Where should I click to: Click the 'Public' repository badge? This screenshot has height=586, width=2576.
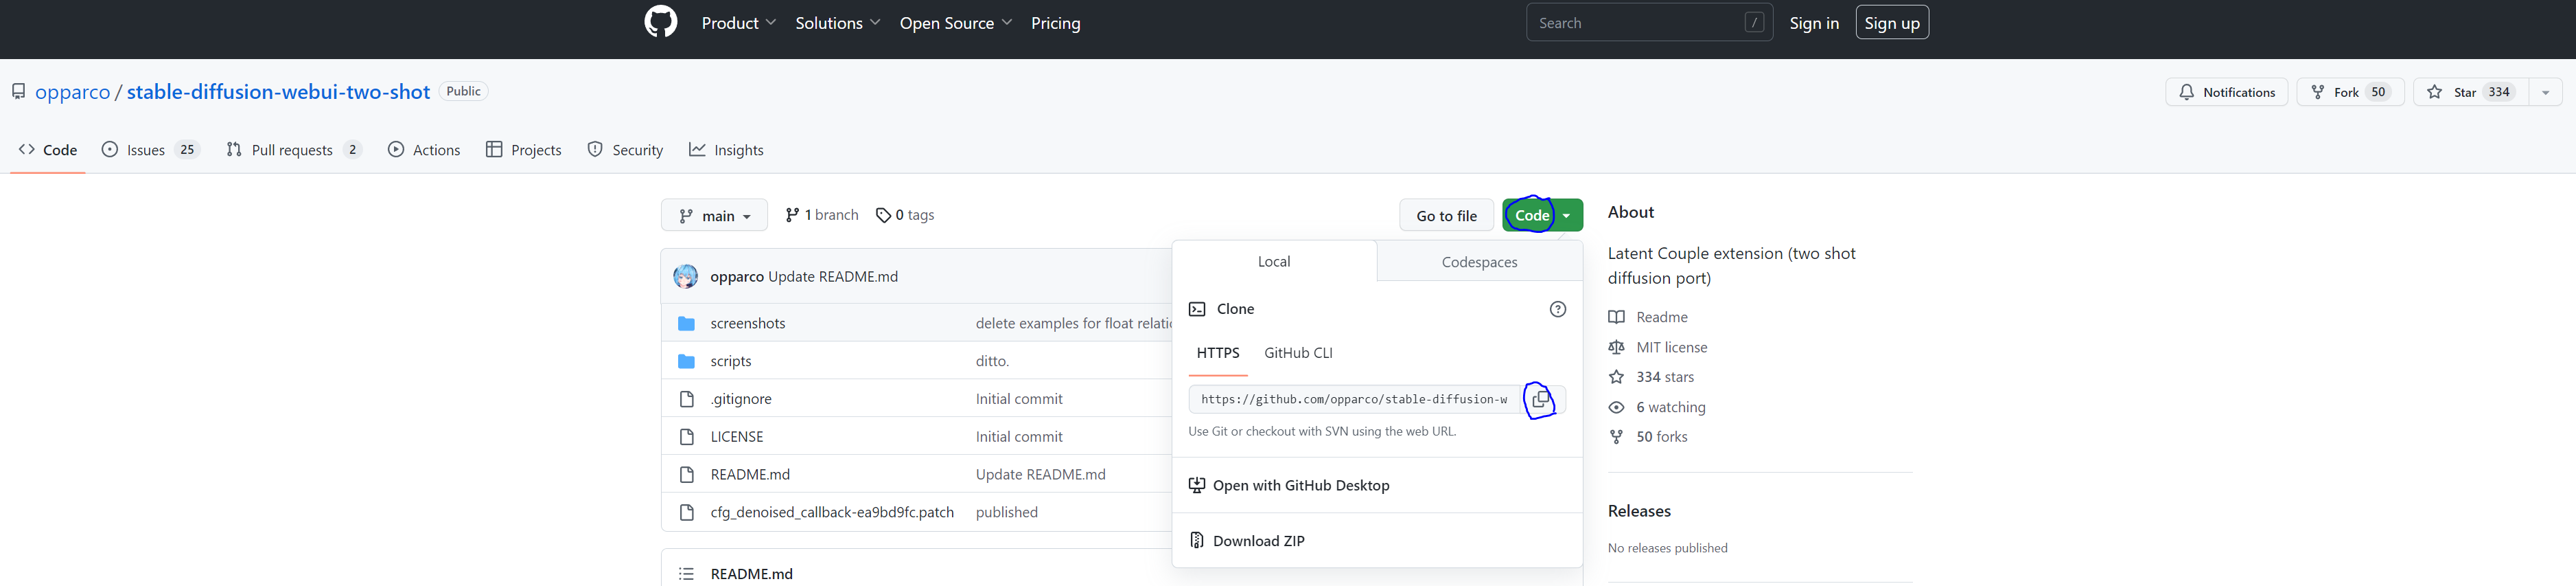pyautogui.click(x=463, y=91)
